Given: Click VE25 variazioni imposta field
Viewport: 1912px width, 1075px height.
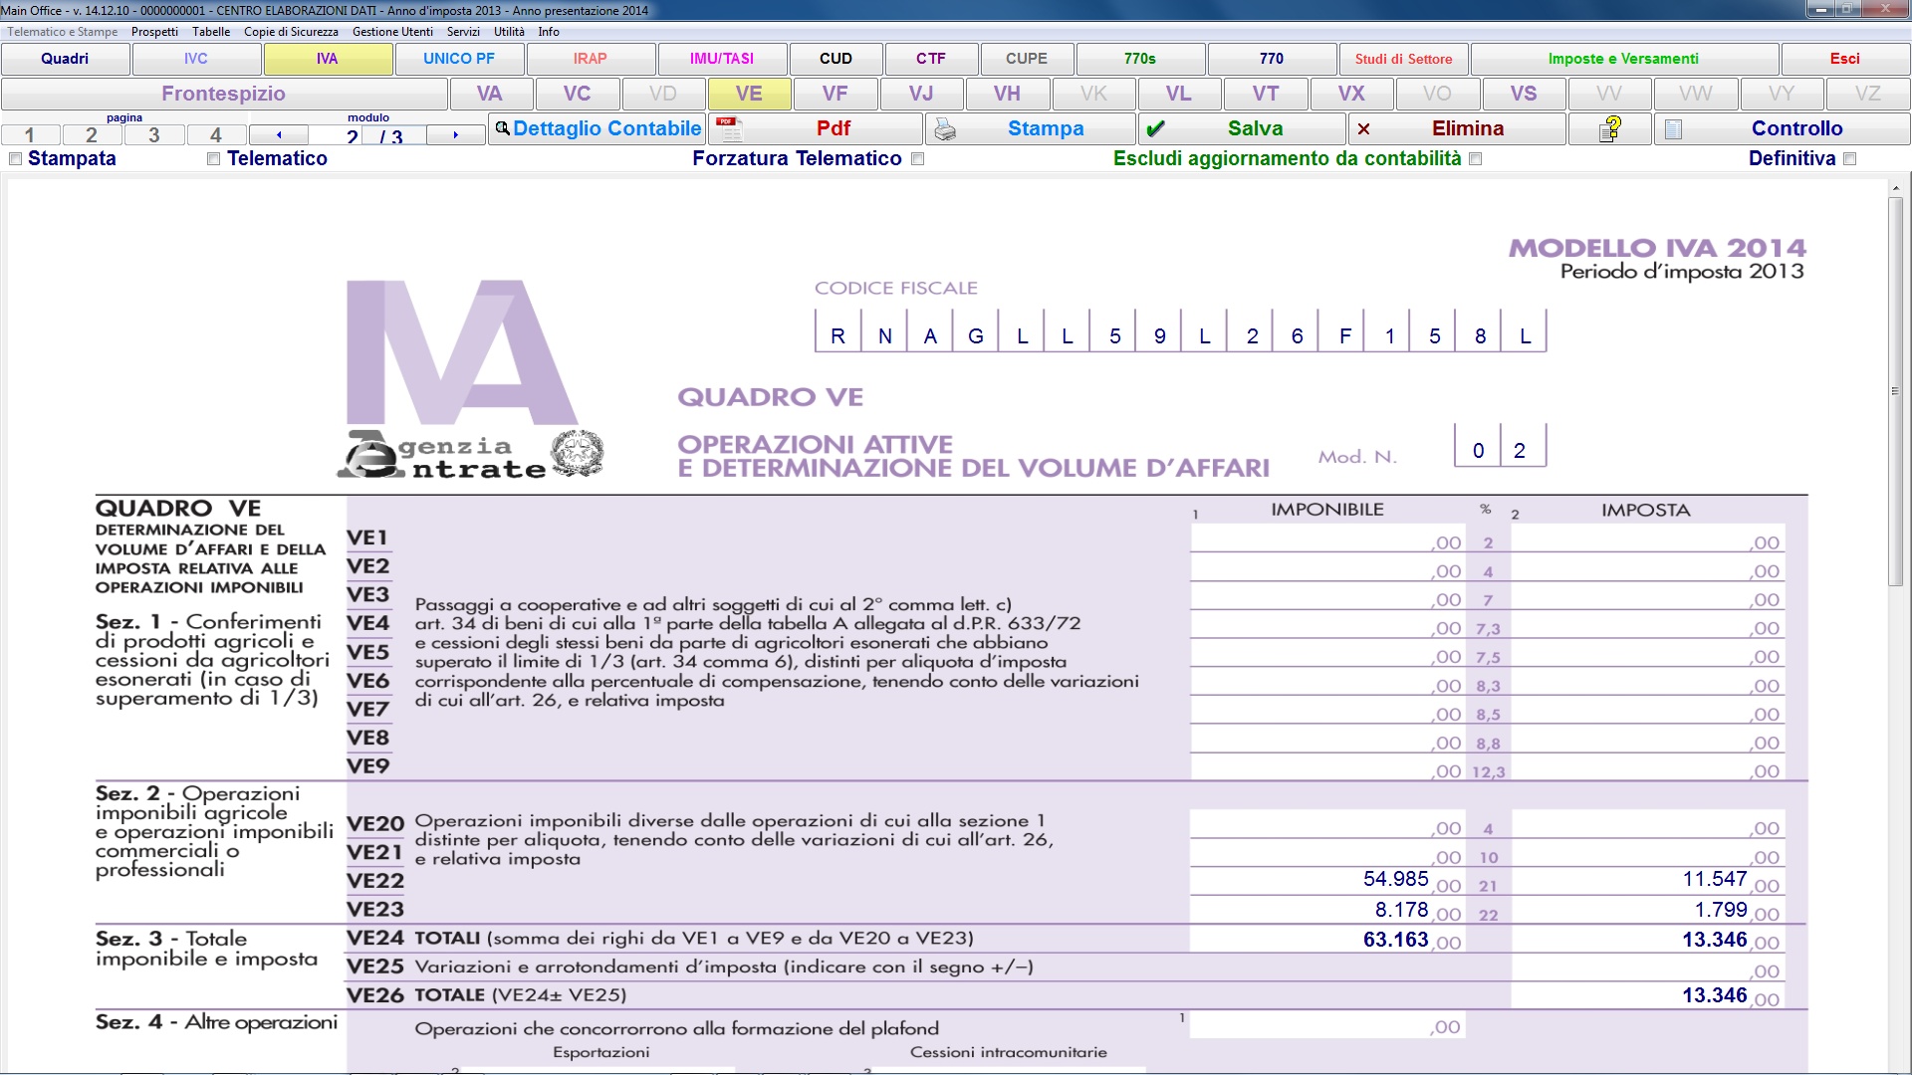Looking at the screenshot, I should click(1648, 967).
